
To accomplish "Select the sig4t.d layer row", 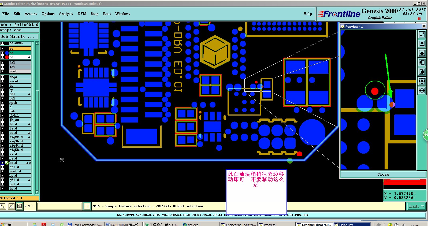I will click(x=20, y=146).
